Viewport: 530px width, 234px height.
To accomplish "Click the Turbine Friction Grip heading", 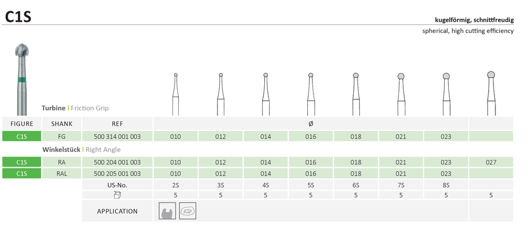I will pos(75,108).
